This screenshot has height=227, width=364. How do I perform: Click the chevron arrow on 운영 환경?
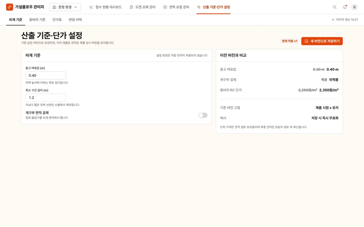coord(76,7)
